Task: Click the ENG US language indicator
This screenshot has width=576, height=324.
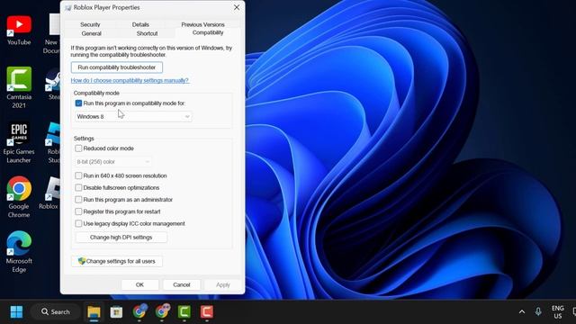Action: pos(558,312)
